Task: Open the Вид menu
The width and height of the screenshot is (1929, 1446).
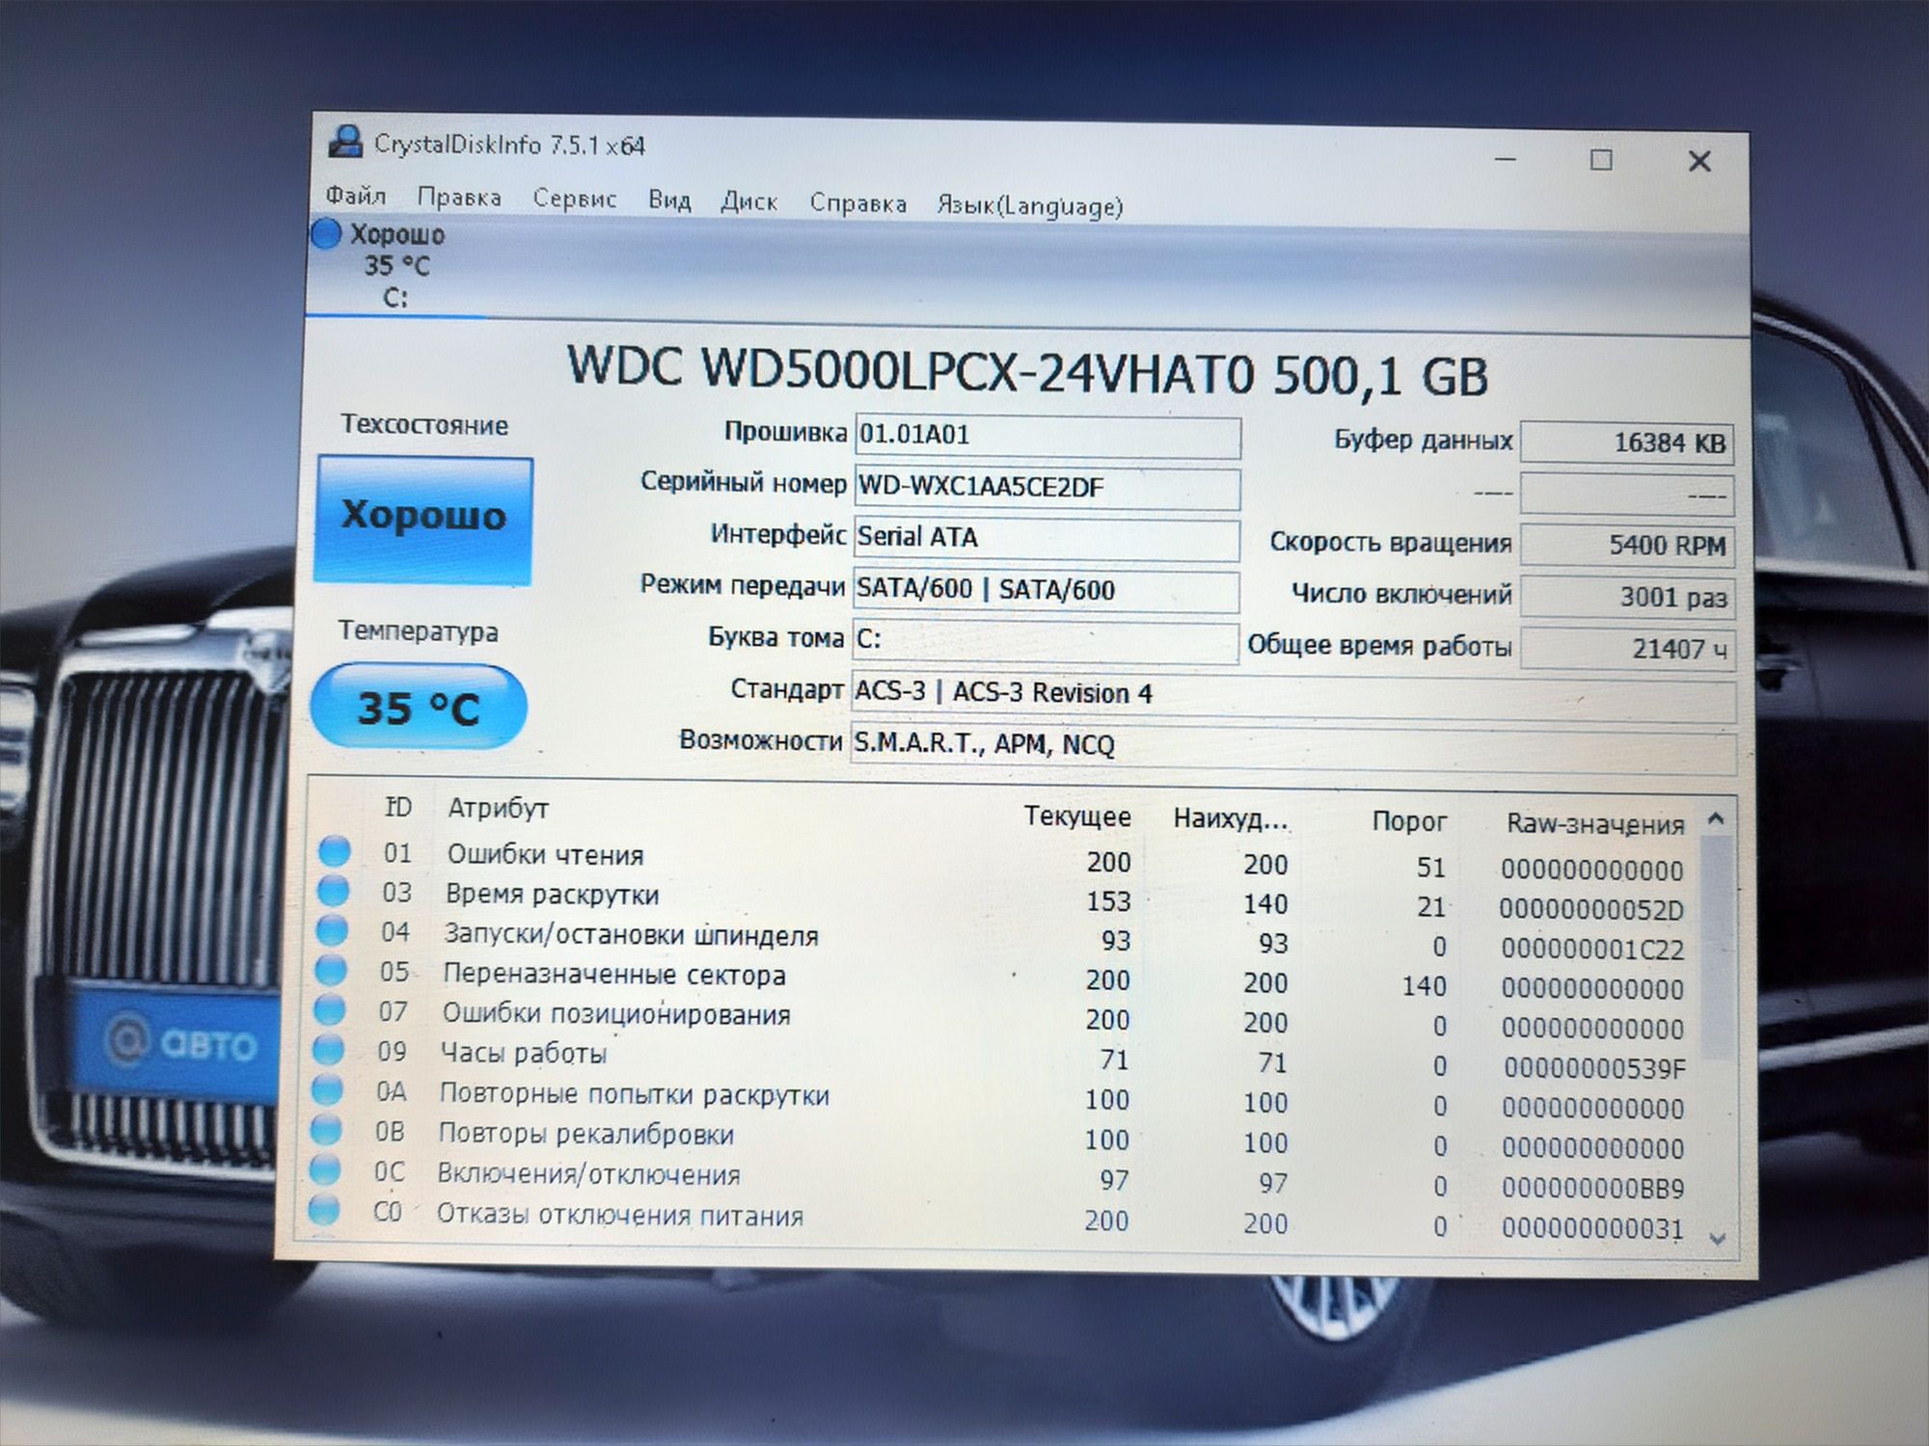Action: (668, 201)
